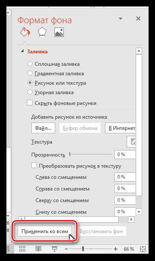
Task: Collapse the Заливка section
Action: click(22, 52)
